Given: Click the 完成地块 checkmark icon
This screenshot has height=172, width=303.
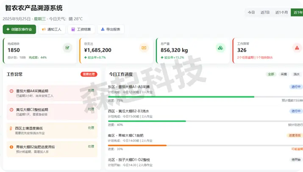Looking at the screenshot, I should [67, 48].
